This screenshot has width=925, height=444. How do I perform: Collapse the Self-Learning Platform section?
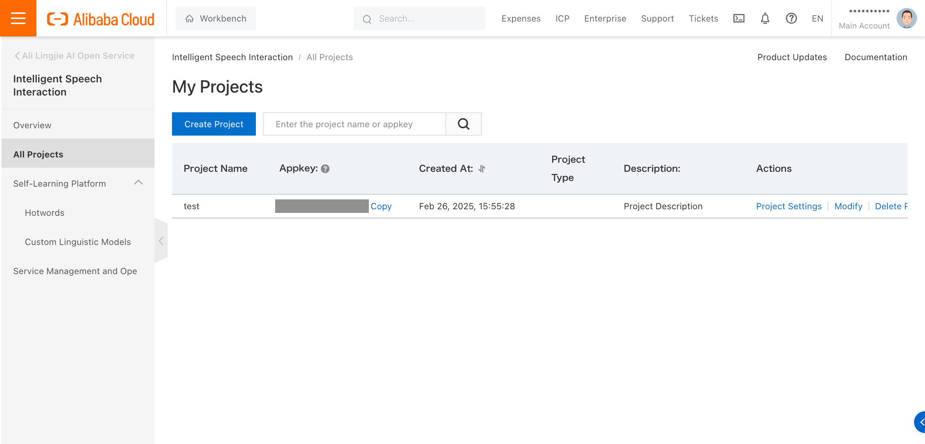tap(138, 183)
